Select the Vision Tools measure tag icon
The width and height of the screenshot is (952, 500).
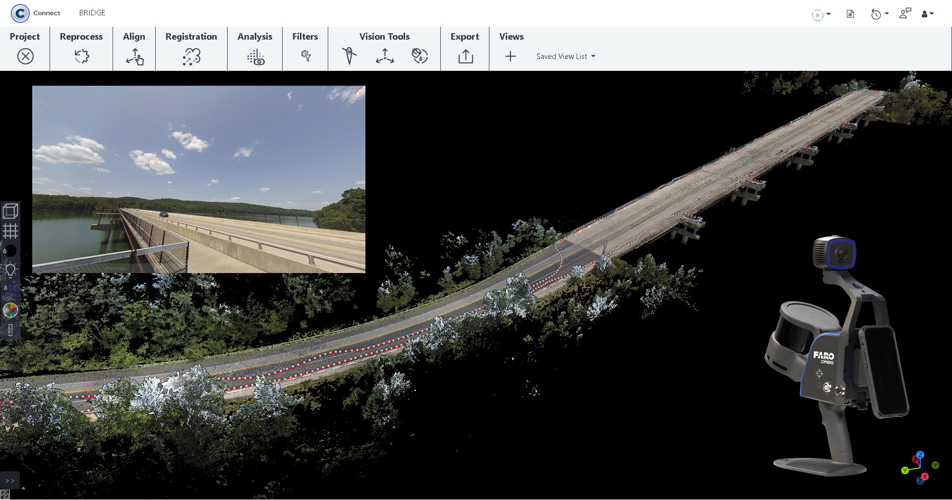419,56
